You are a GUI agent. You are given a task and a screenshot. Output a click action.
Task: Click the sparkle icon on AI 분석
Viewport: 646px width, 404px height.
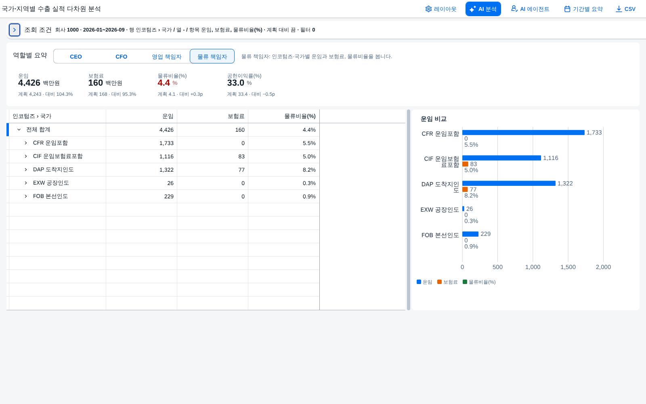click(x=473, y=9)
